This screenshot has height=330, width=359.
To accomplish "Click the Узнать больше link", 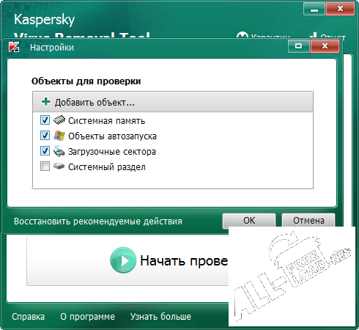I will (160, 317).
